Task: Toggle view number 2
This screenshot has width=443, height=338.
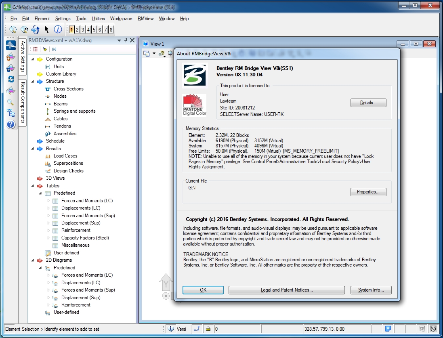Action: coord(77,29)
